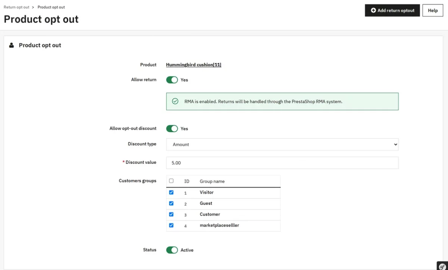Viewport: 448px width, 270px height.
Task: Toggle the Status Active switch
Action: (x=172, y=250)
